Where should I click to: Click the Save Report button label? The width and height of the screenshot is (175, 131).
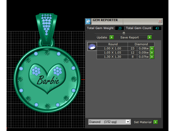tap(129, 37)
